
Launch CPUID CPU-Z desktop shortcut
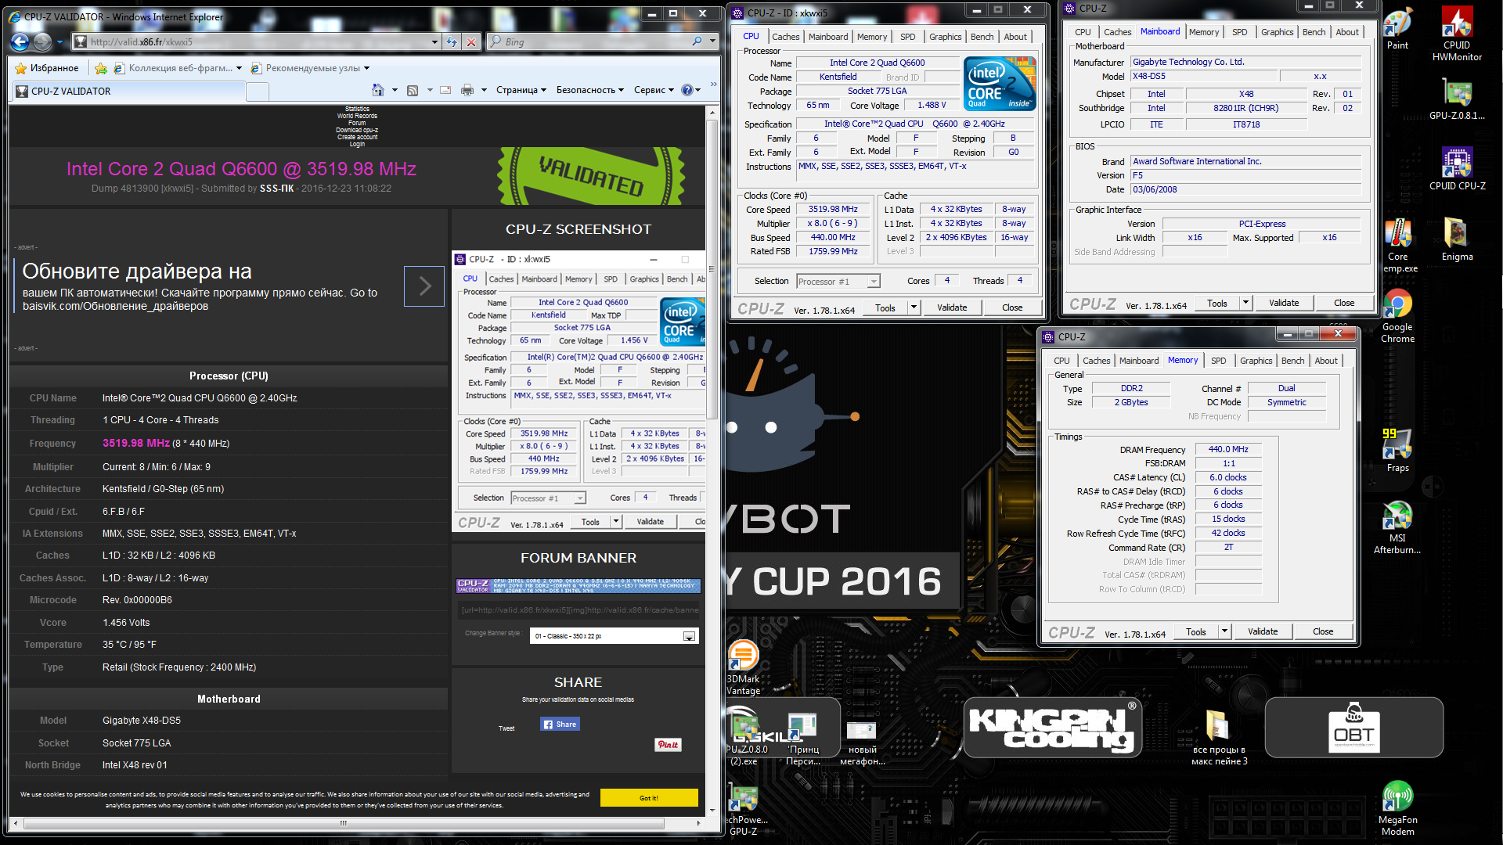tap(1456, 168)
